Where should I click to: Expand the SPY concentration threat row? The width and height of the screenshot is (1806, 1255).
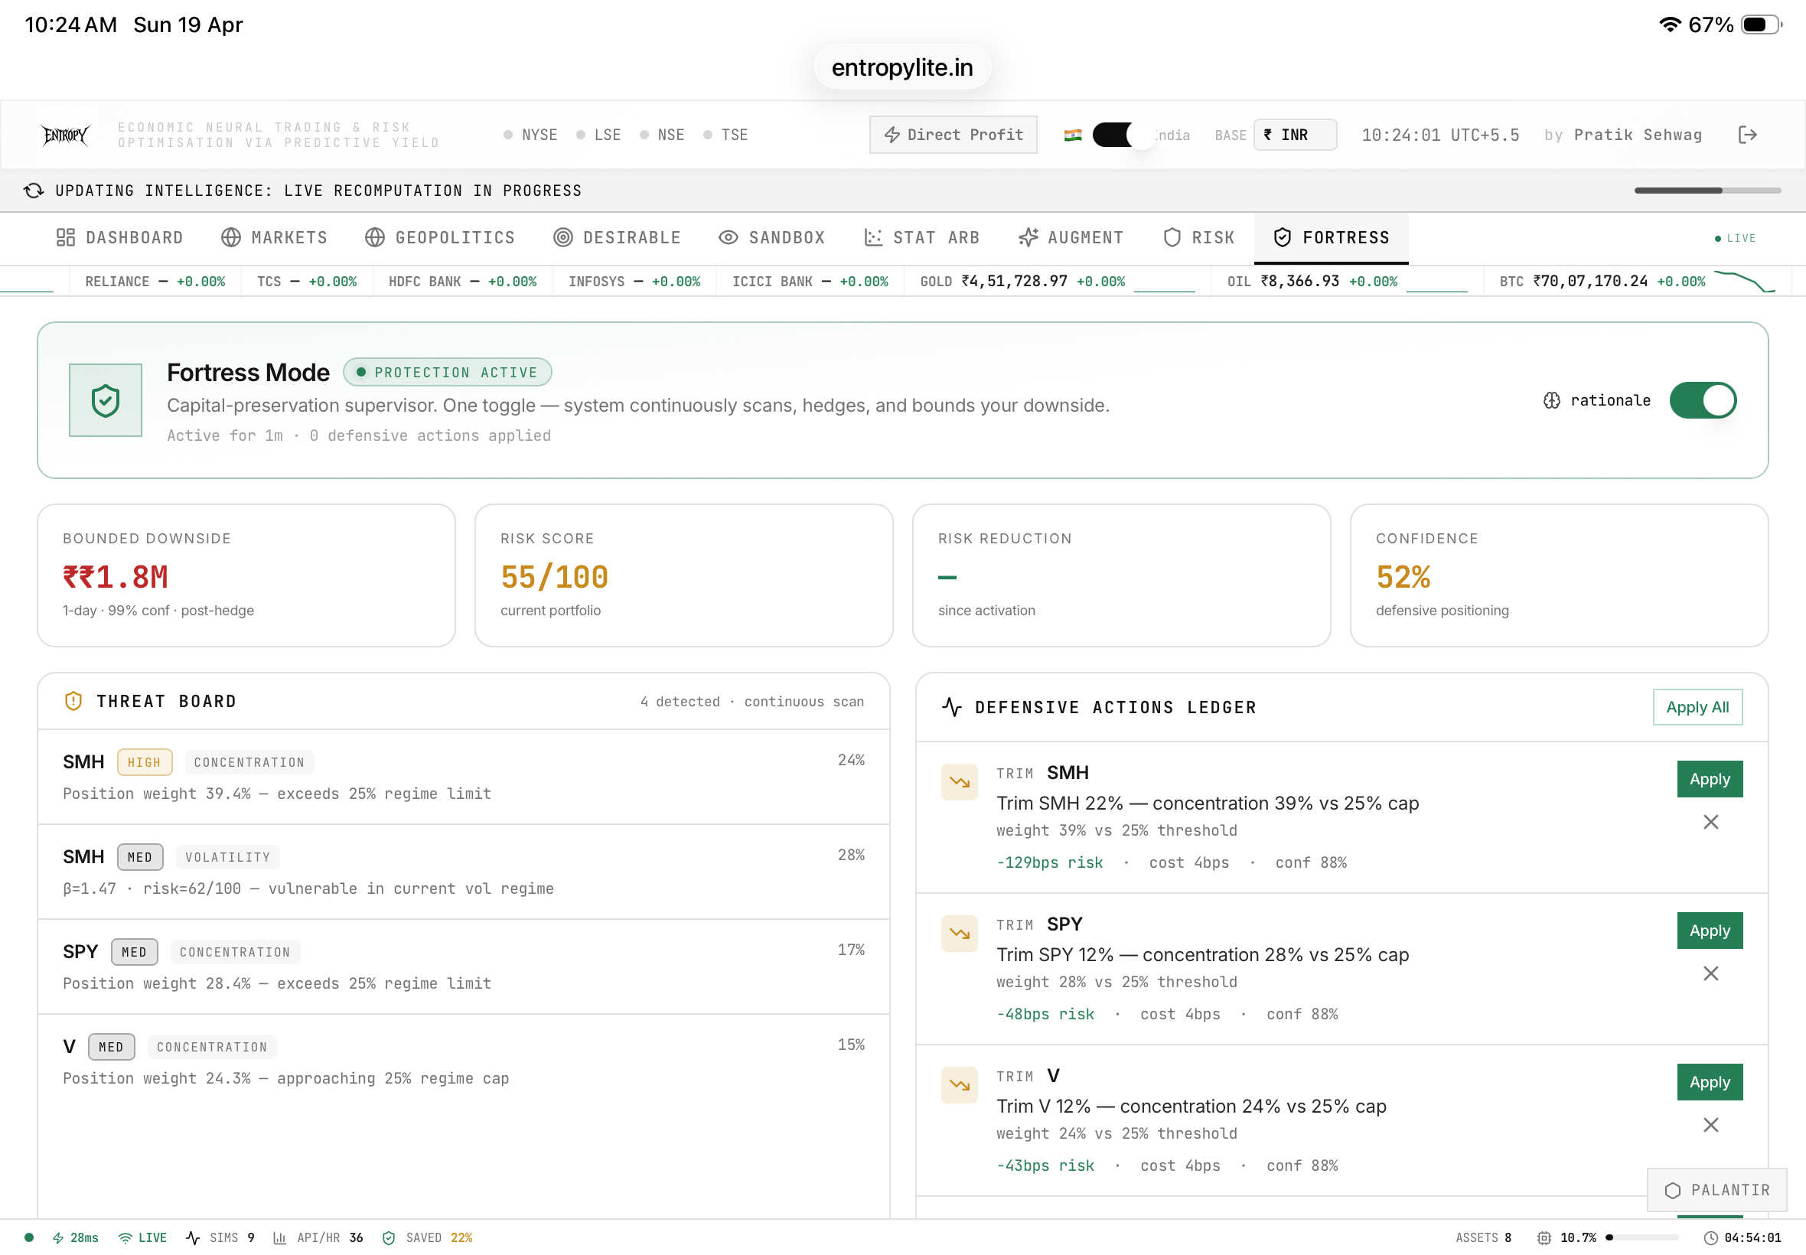coord(463,967)
